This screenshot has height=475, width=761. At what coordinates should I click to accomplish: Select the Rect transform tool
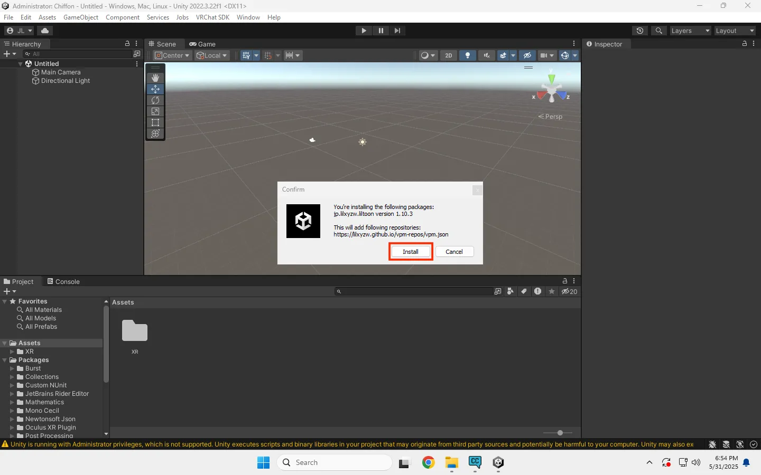155,122
